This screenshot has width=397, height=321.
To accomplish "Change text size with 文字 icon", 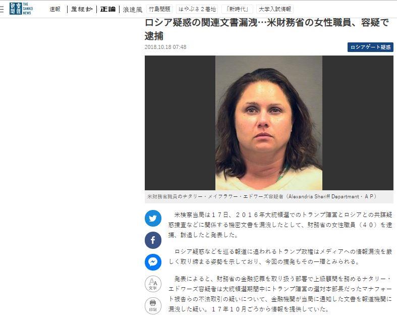I will [153, 284].
